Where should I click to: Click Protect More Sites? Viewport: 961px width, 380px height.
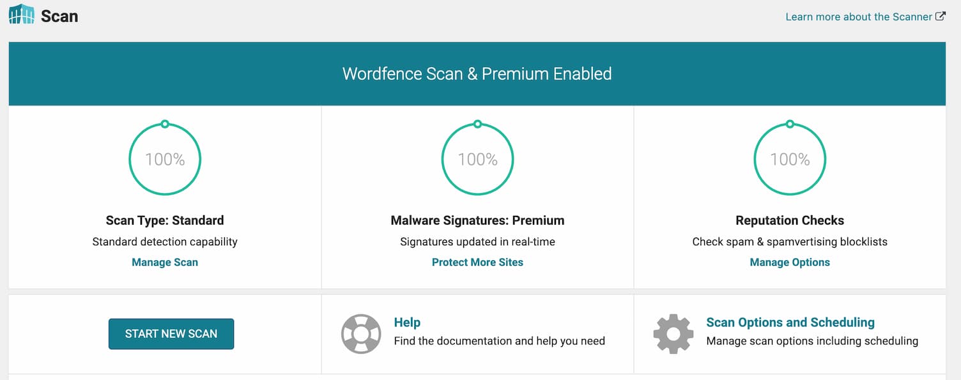[x=477, y=262]
